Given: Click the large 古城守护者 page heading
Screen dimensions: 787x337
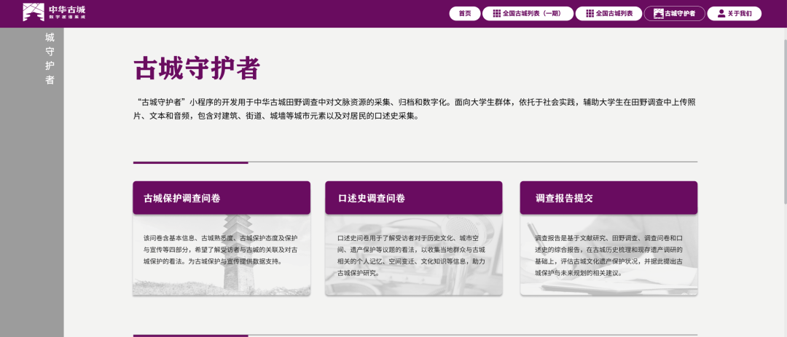Looking at the screenshot, I should point(197,68).
